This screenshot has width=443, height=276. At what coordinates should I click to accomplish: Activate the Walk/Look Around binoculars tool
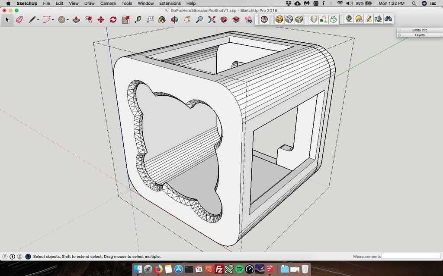pyautogui.click(x=389, y=19)
